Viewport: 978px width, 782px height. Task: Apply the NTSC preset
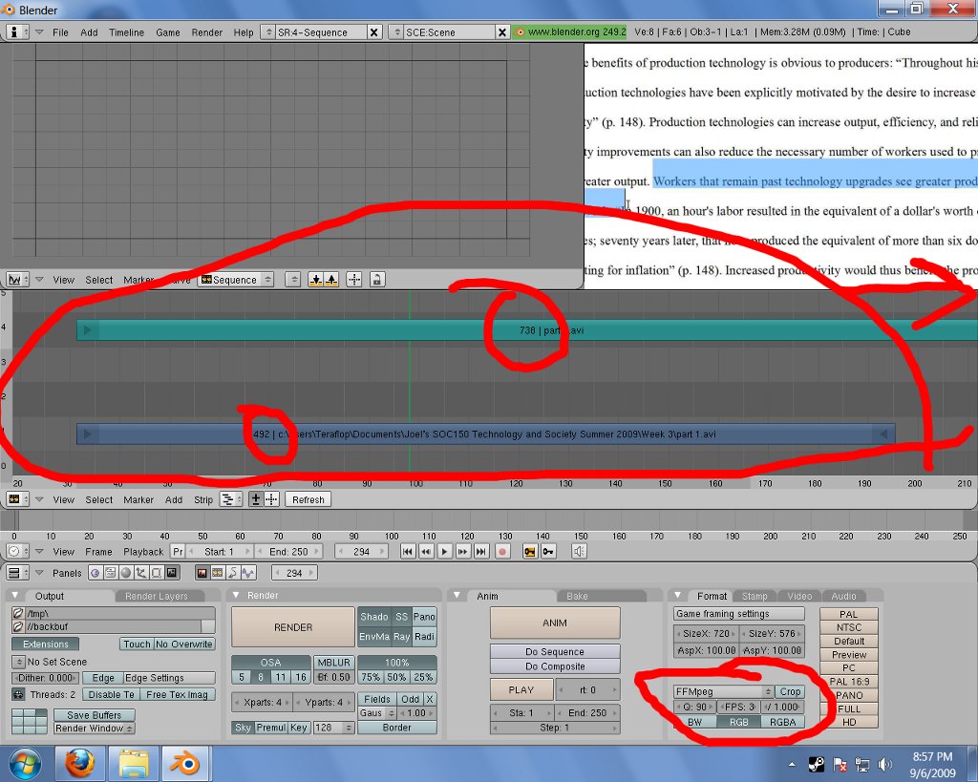pos(848,627)
